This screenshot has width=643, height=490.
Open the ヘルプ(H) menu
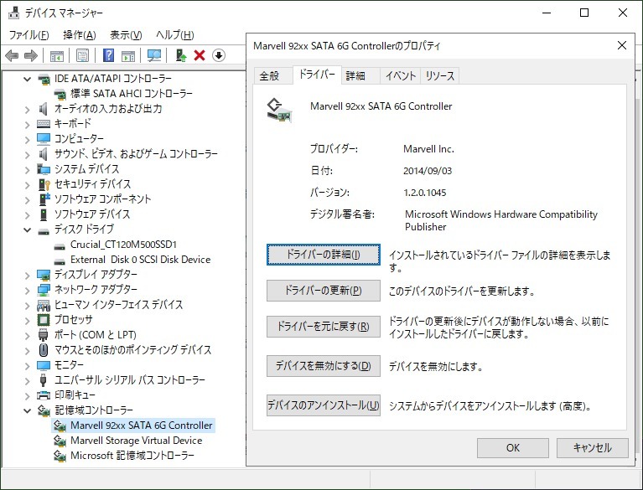point(174,35)
